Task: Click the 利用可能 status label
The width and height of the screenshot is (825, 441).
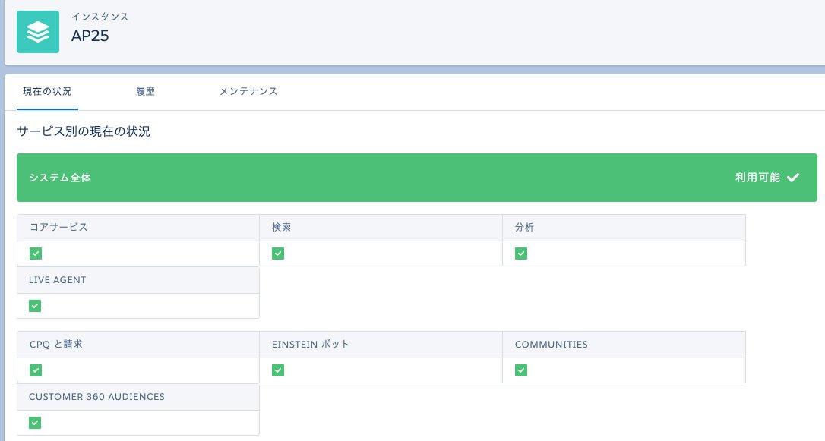Action: 757,178
